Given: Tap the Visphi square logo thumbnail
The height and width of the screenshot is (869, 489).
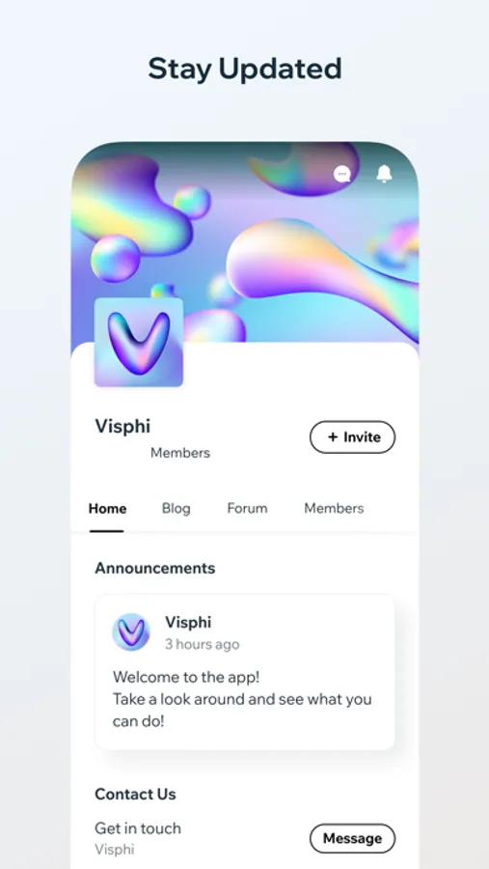Looking at the screenshot, I should (139, 342).
